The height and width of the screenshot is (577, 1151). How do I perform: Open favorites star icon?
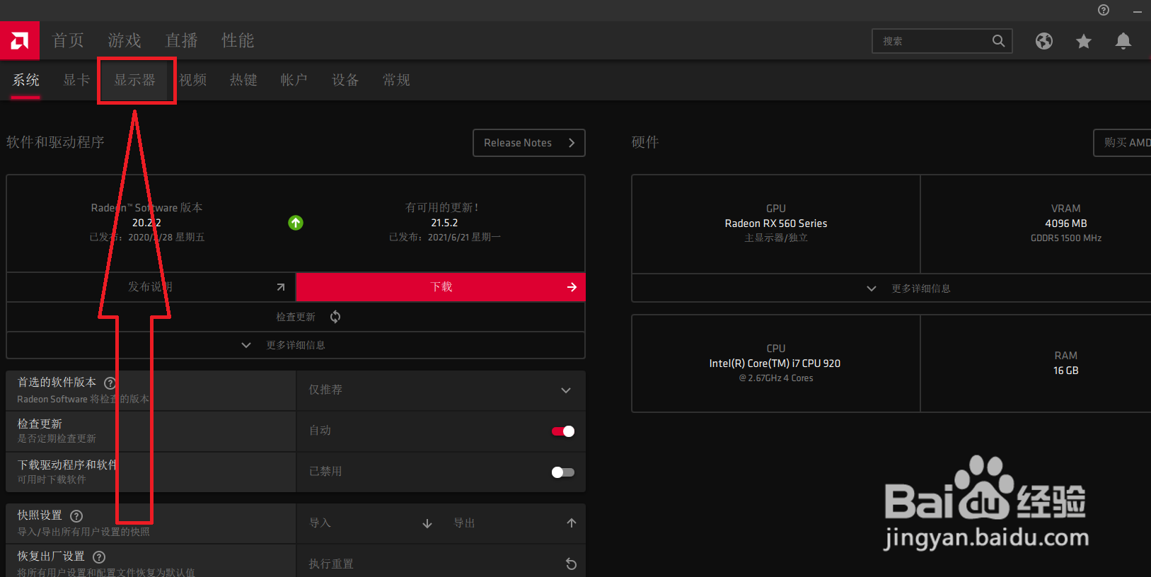tap(1084, 41)
